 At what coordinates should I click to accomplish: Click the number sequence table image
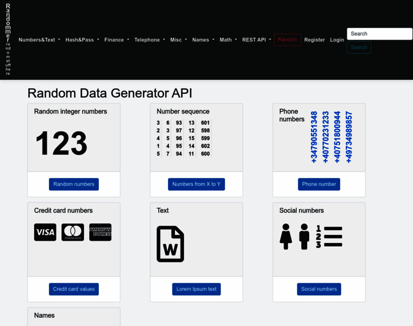184,138
